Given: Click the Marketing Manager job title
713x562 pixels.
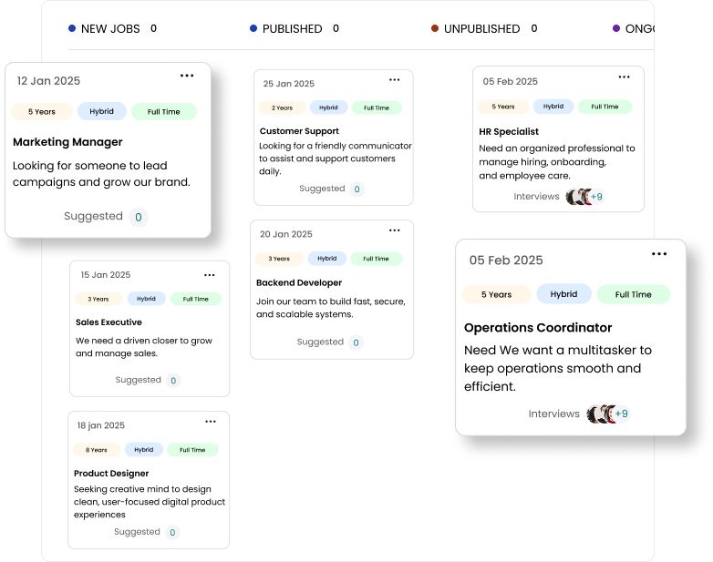Looking at the screenshot, I should click(67, 142).
